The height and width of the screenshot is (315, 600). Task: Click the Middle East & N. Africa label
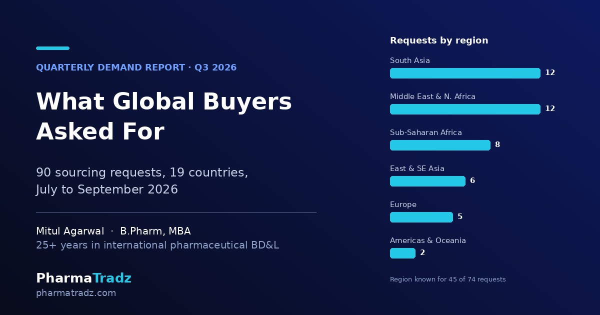[432, 96]
